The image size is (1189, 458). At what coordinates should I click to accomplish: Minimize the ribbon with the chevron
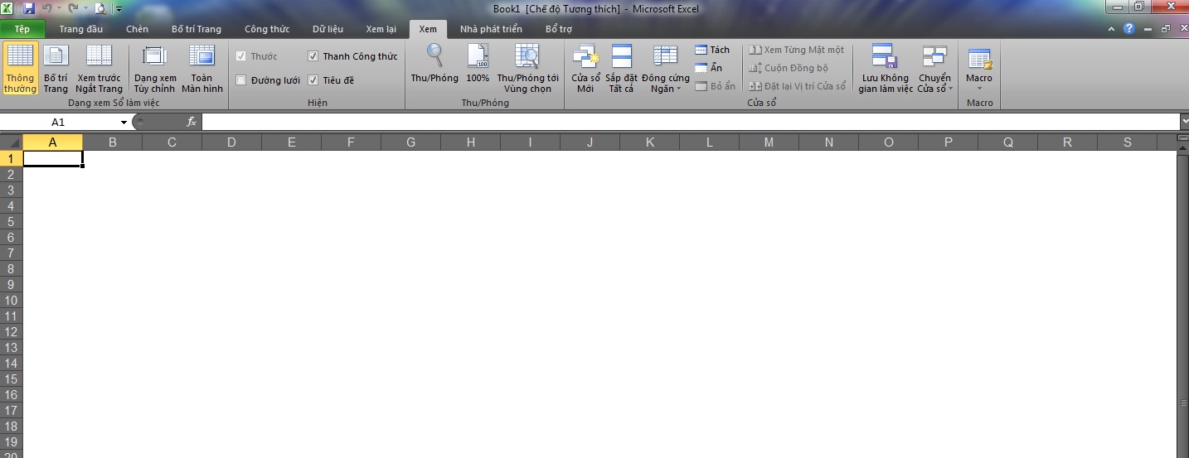coord(1112,29)
